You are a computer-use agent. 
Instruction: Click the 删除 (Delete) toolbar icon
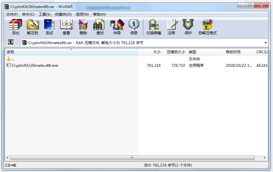click(x=83, y=27)
